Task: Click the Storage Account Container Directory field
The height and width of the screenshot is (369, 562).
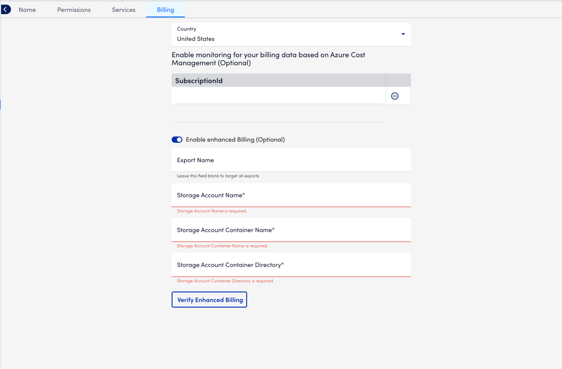Action: click(x=291, y=265)
